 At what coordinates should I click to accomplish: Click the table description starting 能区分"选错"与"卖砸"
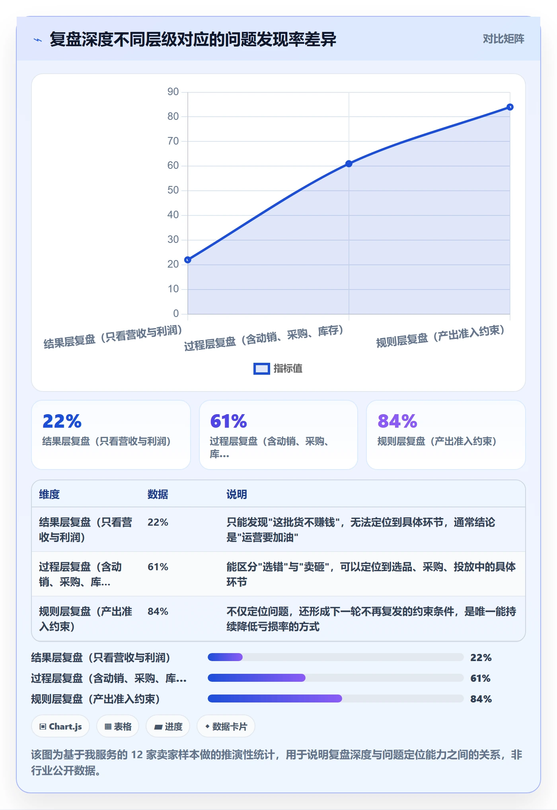tap(371, 574)
